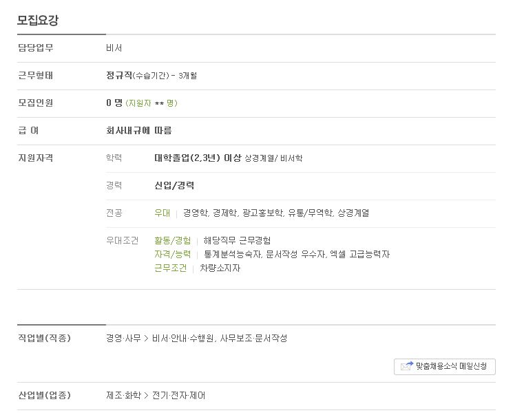Click the 제조·화학 industry text
524x415 pixels.
123,395
